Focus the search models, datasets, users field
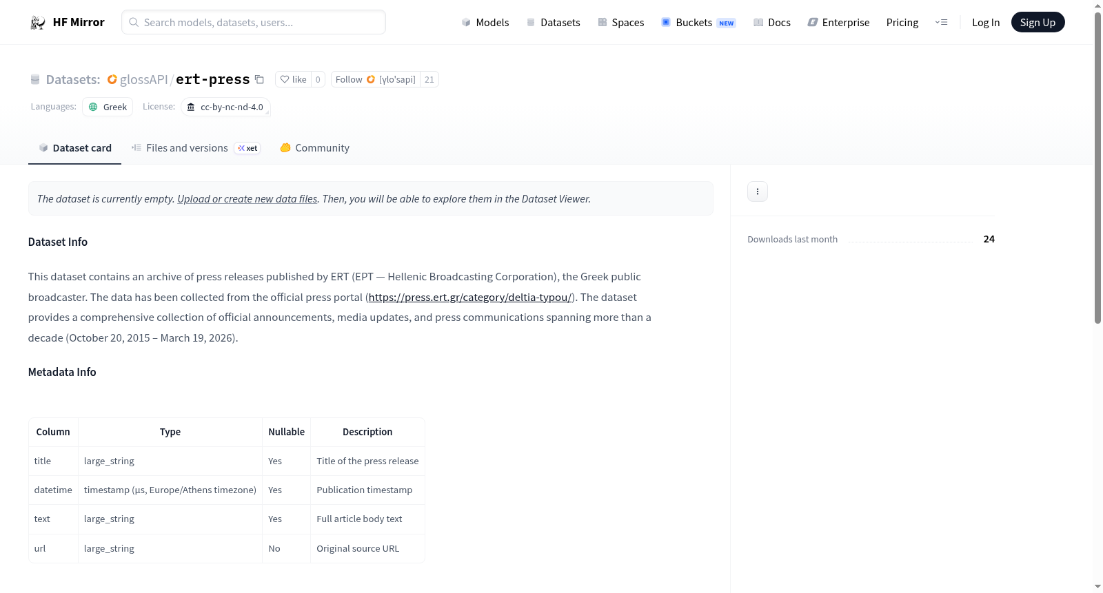1103x593 pixels. click(x=254, y=22)
